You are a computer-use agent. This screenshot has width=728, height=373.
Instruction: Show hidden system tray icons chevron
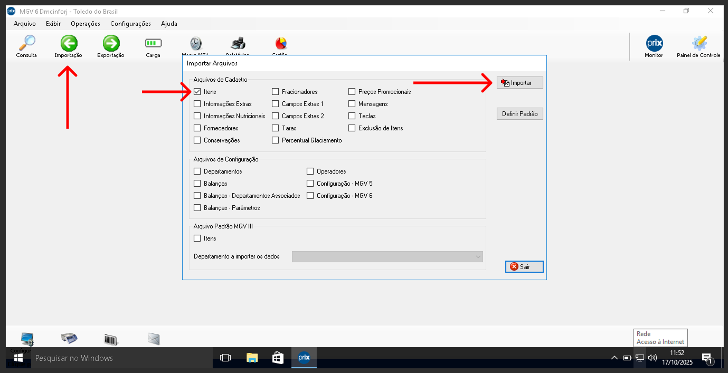(614, 358)
